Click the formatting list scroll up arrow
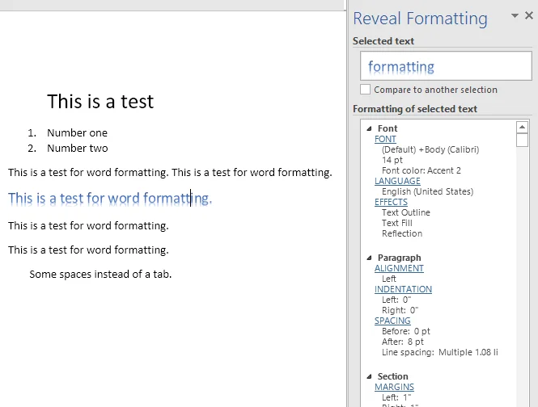Screen dimensions: 538x407 (x=522, y=127)
